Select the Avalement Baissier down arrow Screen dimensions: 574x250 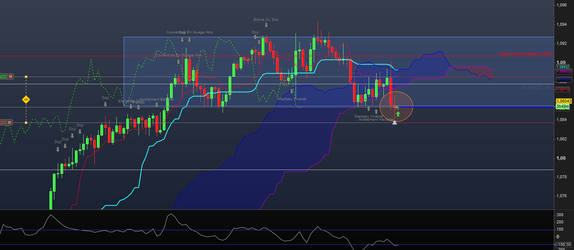[157, 105]
